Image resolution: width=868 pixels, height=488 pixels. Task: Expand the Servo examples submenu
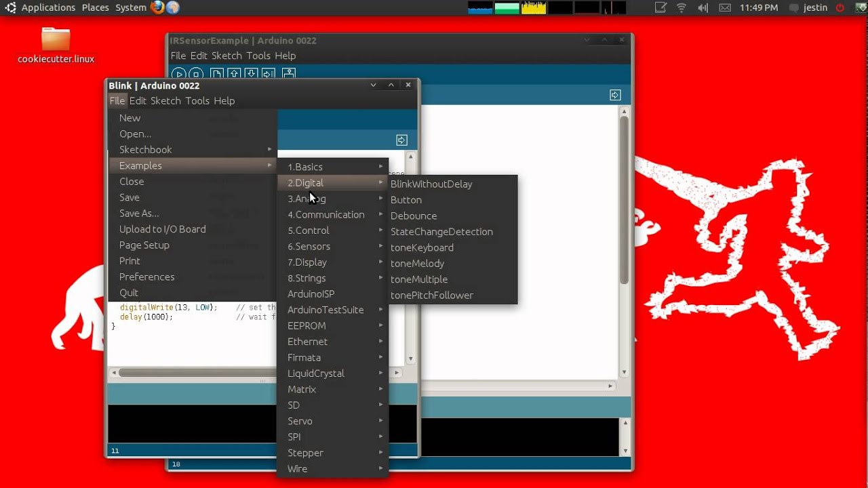(333, 421)
